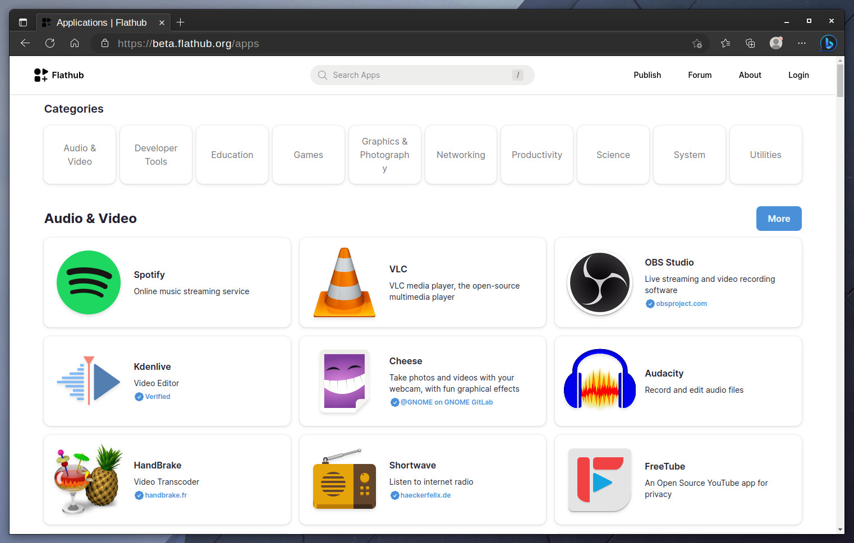This screenshot has height=543, width=854.
Task: Open the Networking category
Action: (461, 155)
